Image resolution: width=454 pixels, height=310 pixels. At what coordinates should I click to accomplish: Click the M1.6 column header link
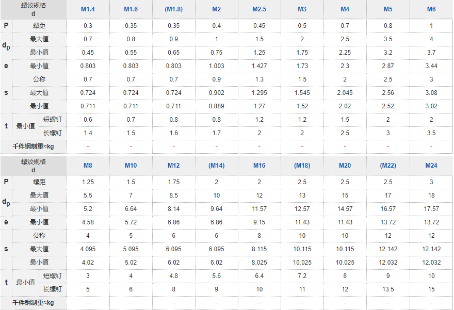click(131, 9)
